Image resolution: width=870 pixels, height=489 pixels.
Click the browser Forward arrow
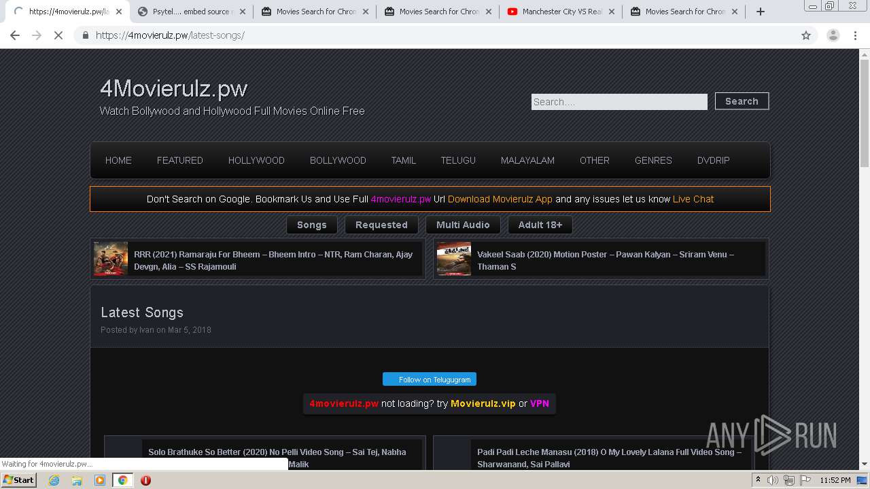(37, 35)
